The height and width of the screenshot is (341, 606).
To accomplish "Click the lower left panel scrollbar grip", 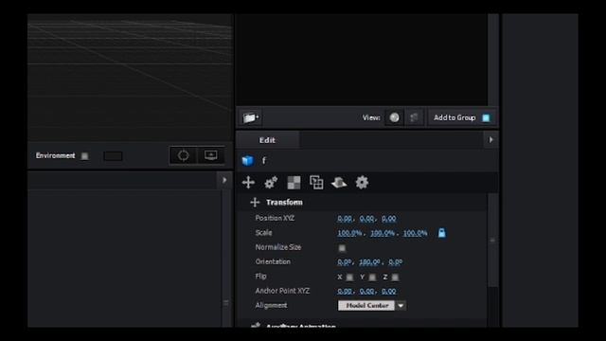I will [x=226, y=303].
